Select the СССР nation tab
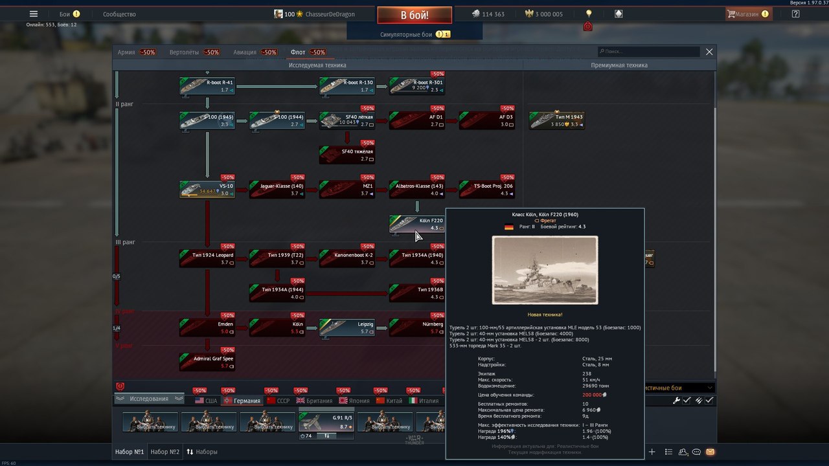 coord(278,401)
